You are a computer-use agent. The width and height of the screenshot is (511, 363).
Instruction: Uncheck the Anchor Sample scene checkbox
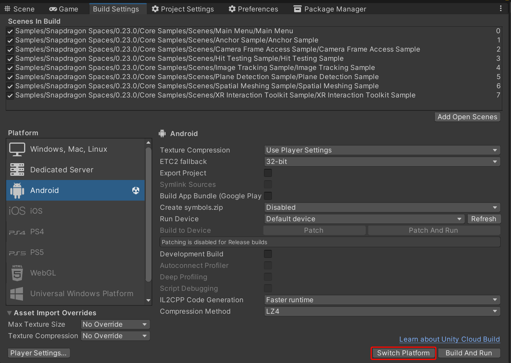click(x=10, y=41)
